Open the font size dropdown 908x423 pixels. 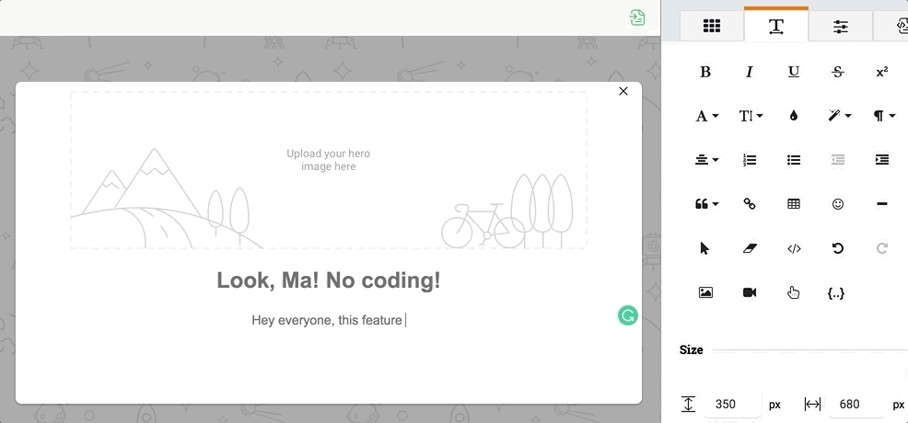click(x=751, y=116)
